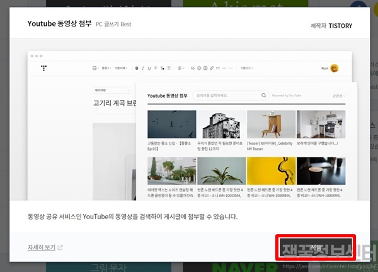378x272 pixels.
Task: Open the 기본서체 font dropdown in the preview
Action: click(120, 68)
